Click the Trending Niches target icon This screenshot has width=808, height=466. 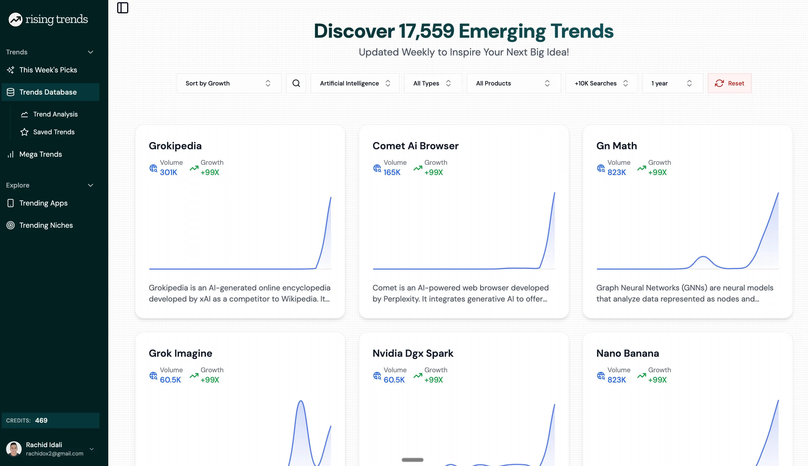(11, 225)
